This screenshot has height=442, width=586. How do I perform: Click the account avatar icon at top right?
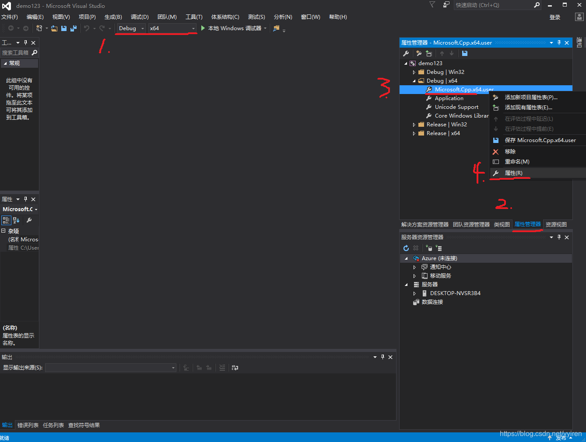click(579, 17)
